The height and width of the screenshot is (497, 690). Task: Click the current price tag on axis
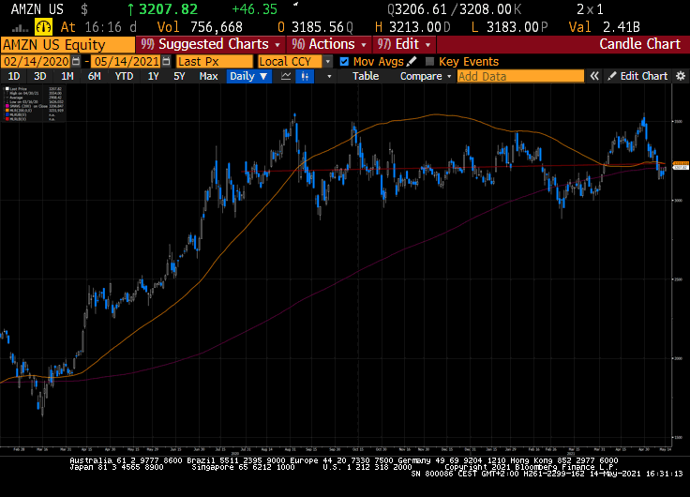click(681, 168)
